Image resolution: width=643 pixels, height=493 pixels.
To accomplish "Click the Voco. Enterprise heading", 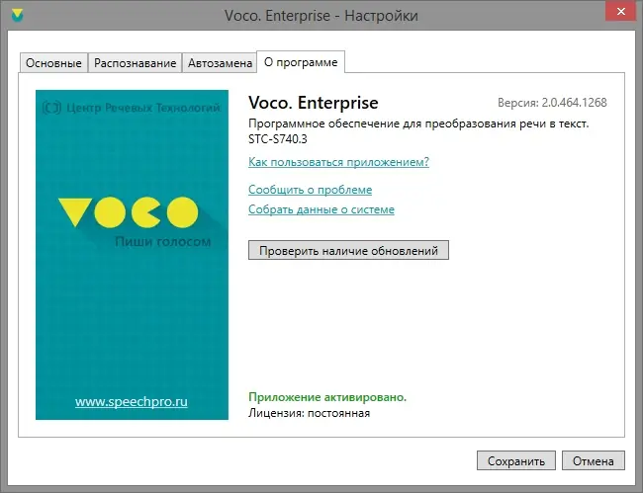I will [314, 103].
